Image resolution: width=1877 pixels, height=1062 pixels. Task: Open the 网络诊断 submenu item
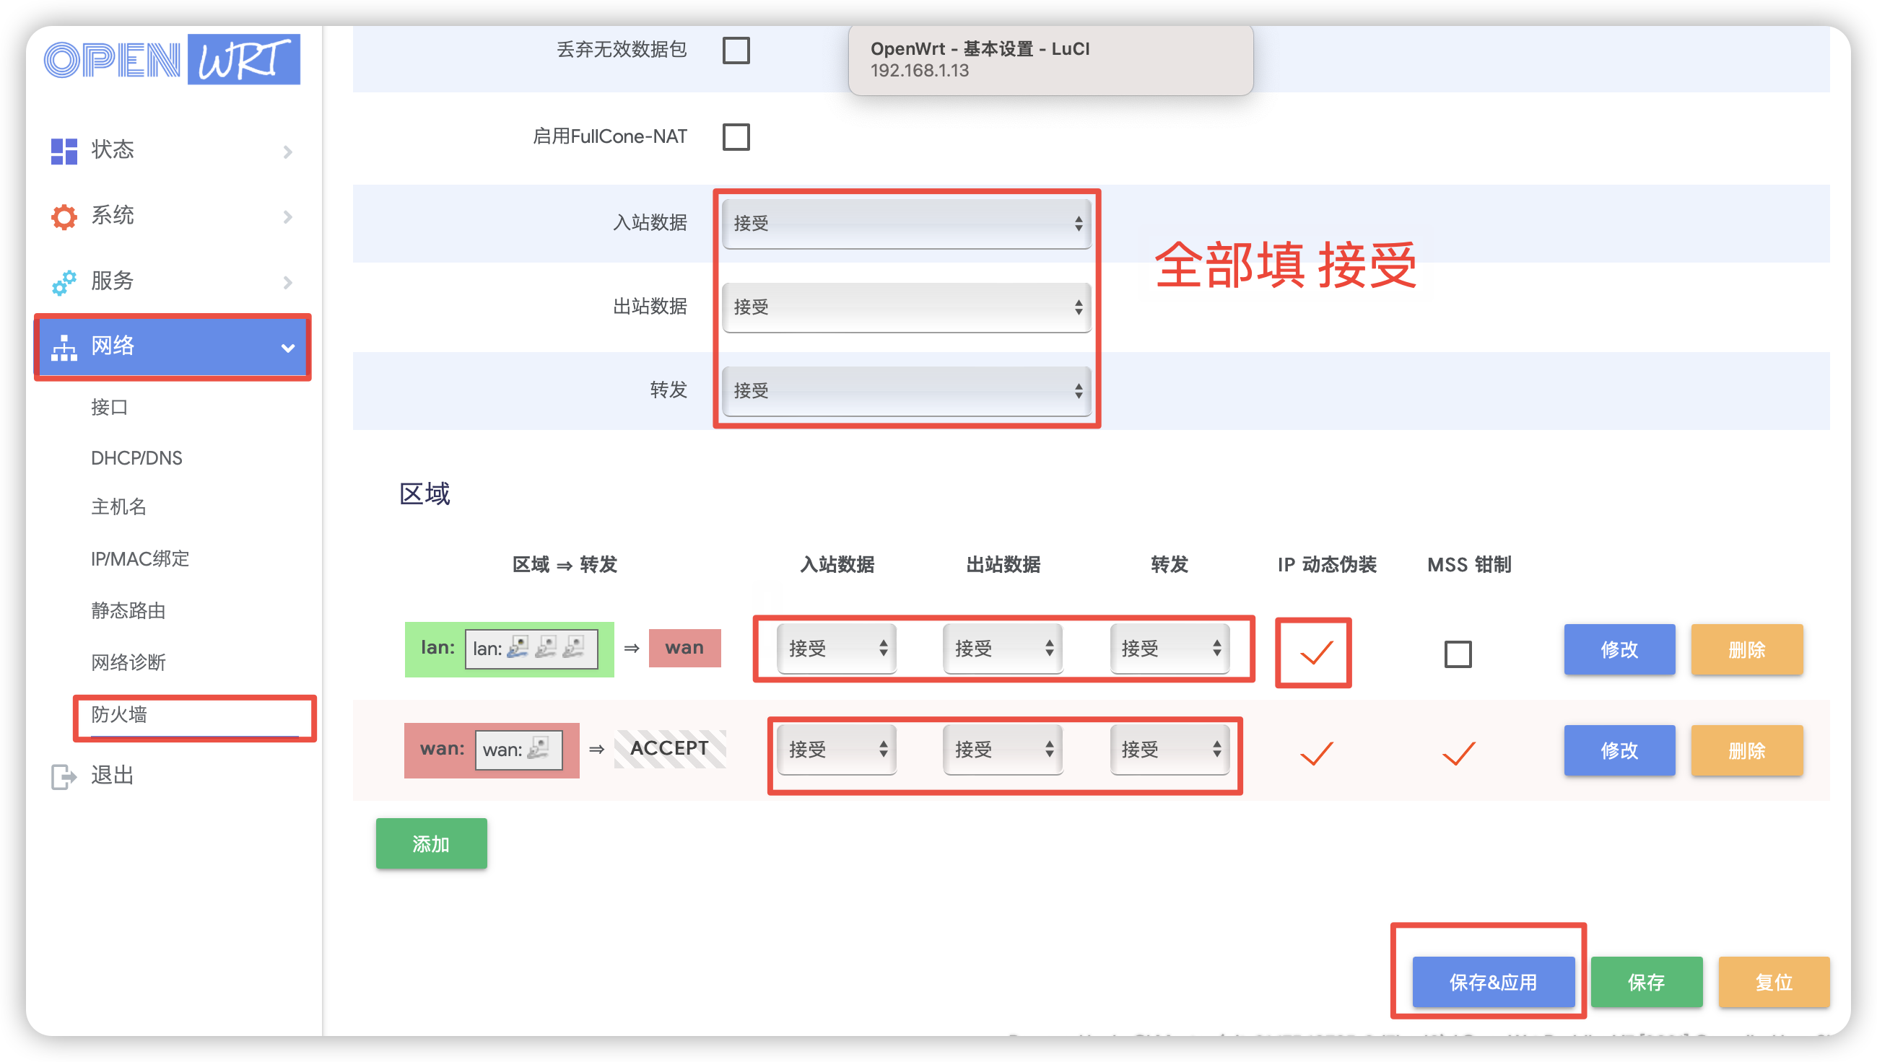click(129, 663)
